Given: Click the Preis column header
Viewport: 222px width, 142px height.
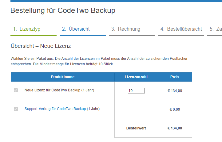Looking at the screenshot, I should [x=175, y=77].
